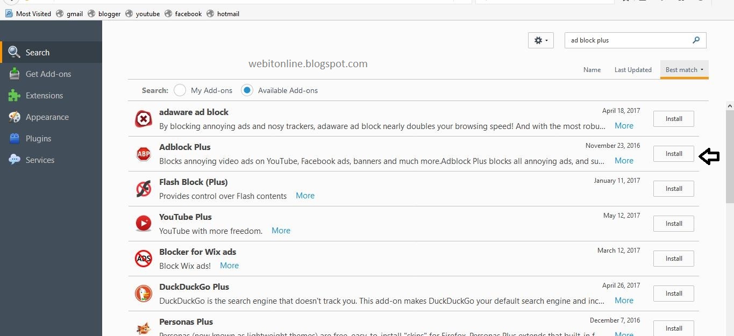Open More link for Adblock Plus
Viewport: 734px width, 336px height.
point(624,161)
